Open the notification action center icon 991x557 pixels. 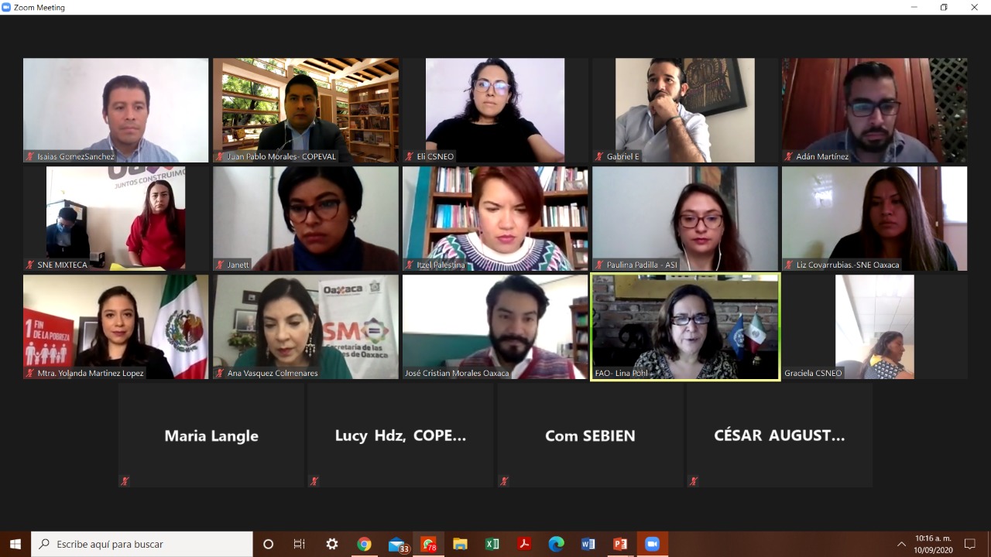click(969, 544)
